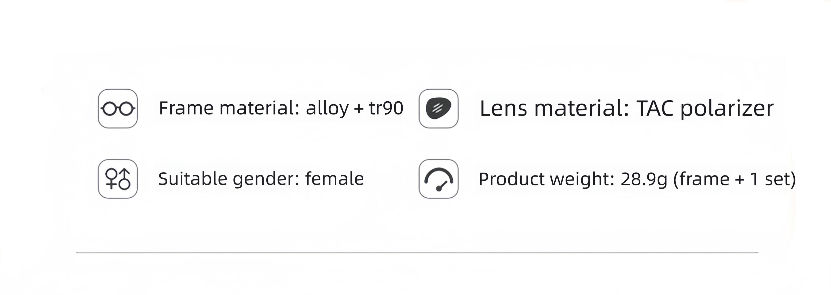Select the "Suitable gender: female" text
The image size is (831, 295).
coord(261,179)
